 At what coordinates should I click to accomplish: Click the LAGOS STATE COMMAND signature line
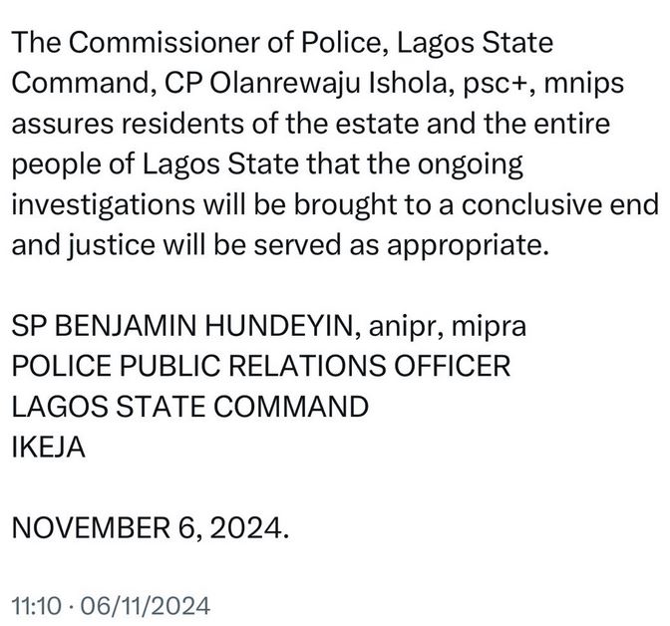click(188, 407)
